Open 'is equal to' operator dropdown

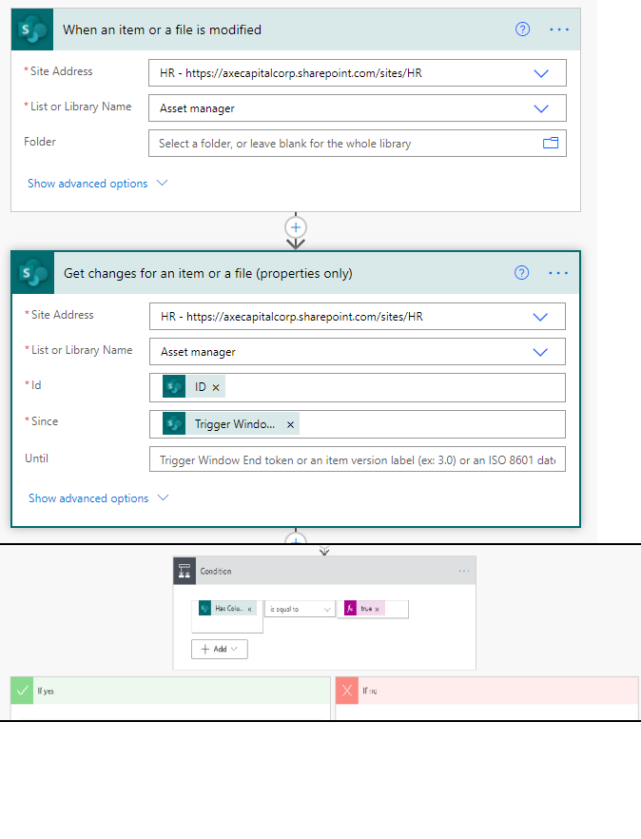pos(300,609)
